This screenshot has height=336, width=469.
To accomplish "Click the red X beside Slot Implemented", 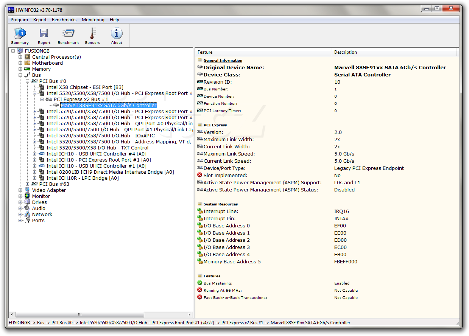I will 200,175.
